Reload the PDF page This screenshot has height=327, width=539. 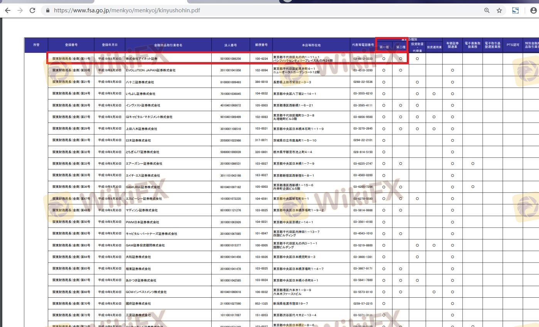[x=32, y=10]
